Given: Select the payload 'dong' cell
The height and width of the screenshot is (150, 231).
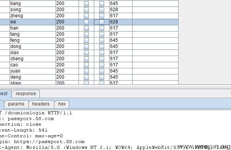Looking at the screenshot, I should [x=33, y=46].
